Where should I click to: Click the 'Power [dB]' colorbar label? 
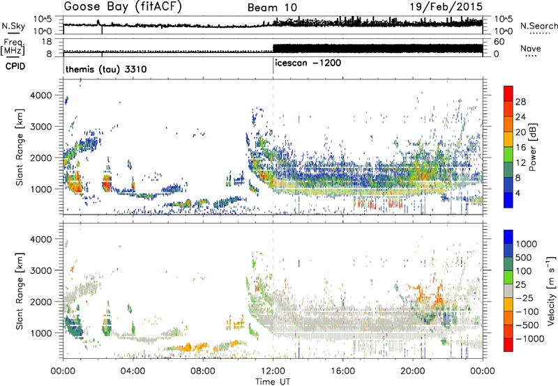[x=532, y=147]
